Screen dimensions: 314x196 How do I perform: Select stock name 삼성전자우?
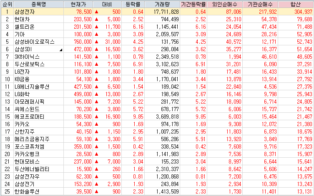[x=27, y=176]
